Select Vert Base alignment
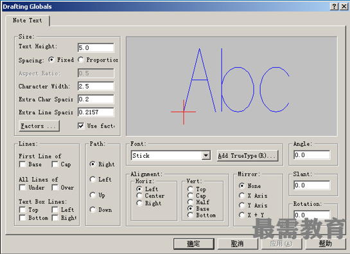350x254 pixels. [x=190, y=208]
